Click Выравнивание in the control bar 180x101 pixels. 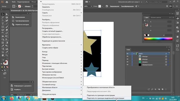coord(115,6)
